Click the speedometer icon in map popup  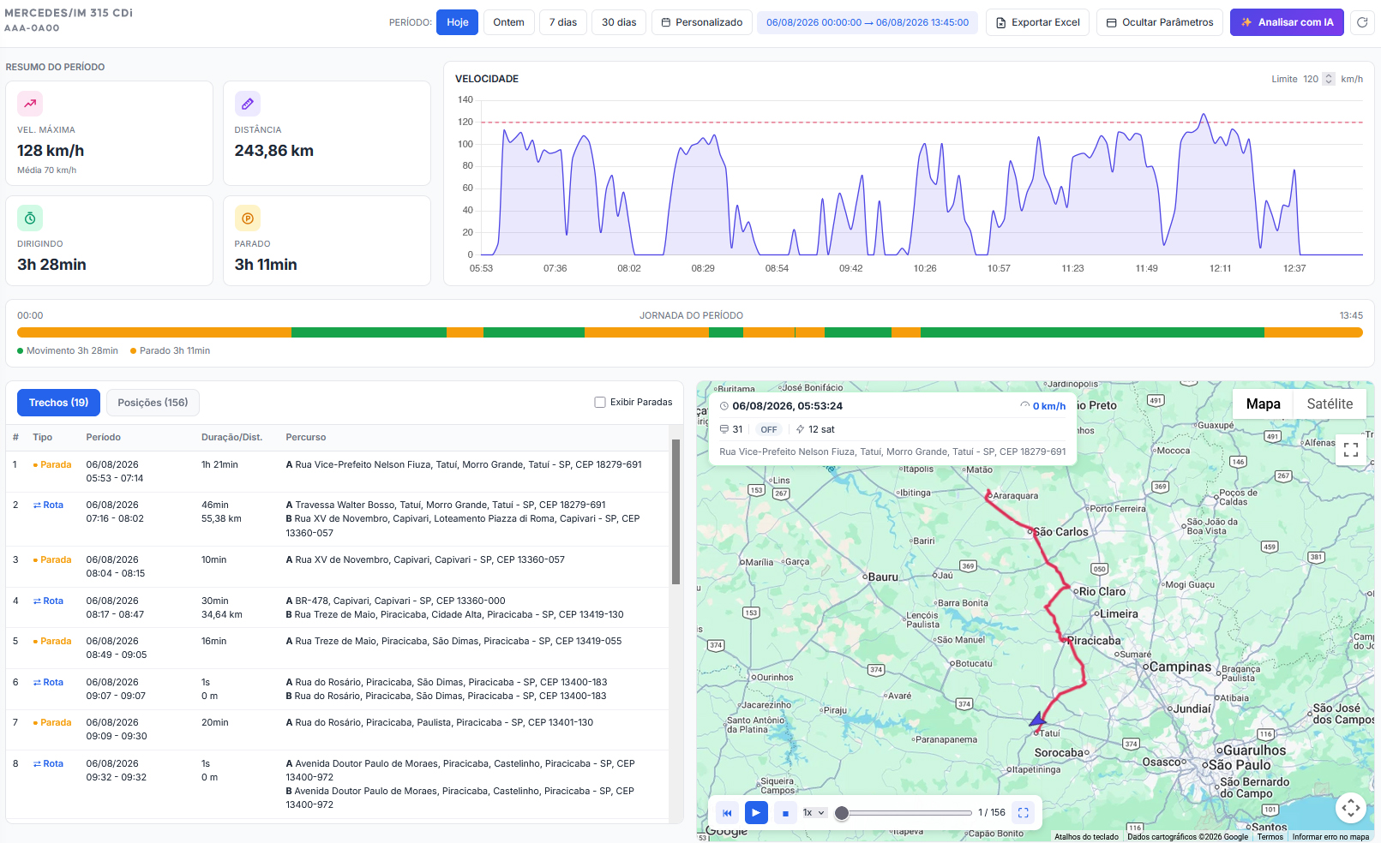click(x=1024, y=405)
